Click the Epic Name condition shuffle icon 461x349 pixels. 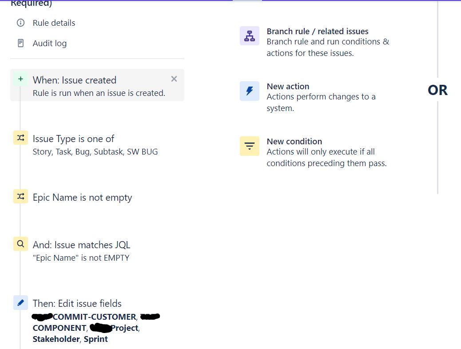[x=20, y=196]
